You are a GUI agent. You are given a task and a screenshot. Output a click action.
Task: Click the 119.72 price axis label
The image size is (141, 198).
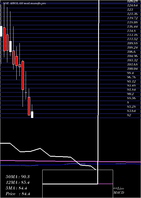click(x=132, y=18)
